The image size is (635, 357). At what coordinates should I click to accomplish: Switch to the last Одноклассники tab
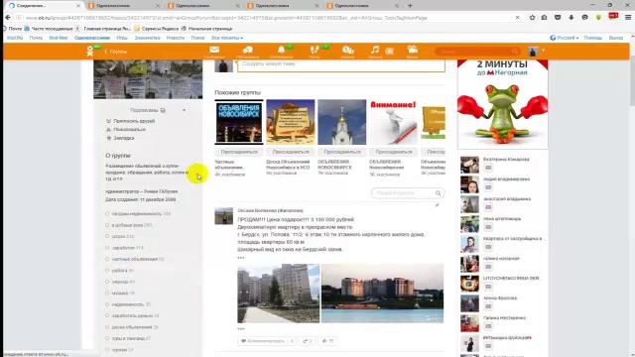pyautogui.click(x=362, y=6)
